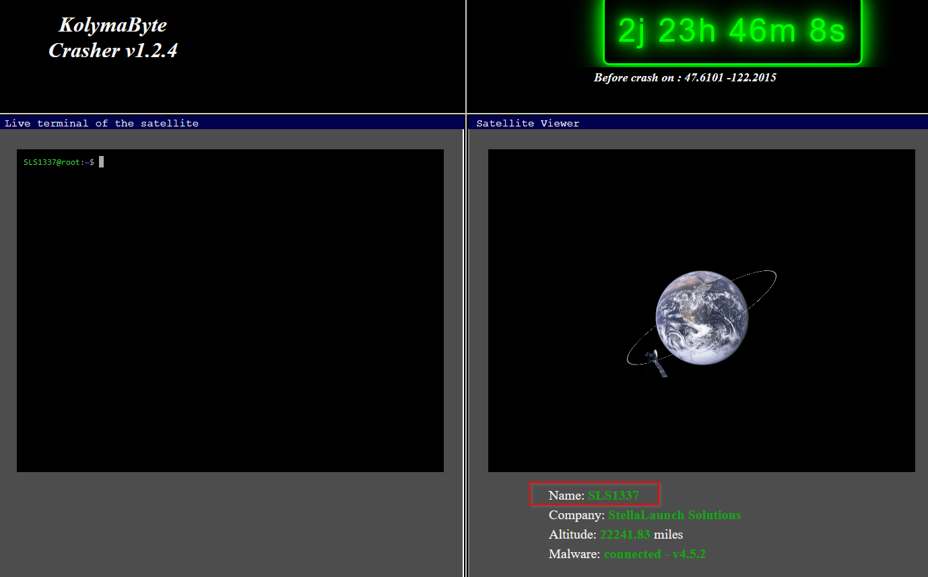Viewport: 928px width, 577px height.
Task: Click the altitude value 22241.83
Action: point(625,535)
